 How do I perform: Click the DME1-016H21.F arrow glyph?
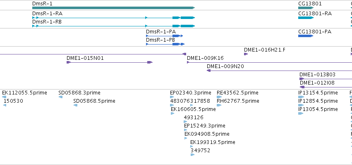[x=246, y=54]
